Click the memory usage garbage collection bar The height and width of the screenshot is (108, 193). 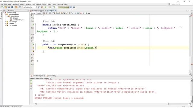pos(63,7)
